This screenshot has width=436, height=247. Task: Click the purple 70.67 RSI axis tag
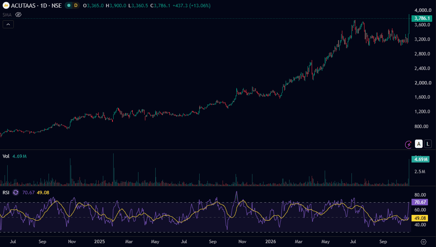point(420,202)
